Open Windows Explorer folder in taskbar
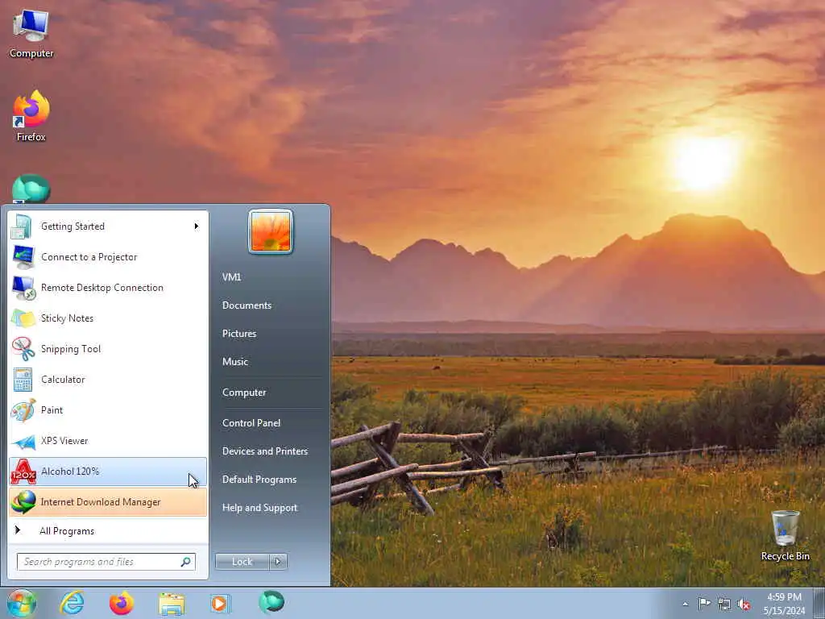Viewport: 825px width, 619px height. click(x=172, y=604)
